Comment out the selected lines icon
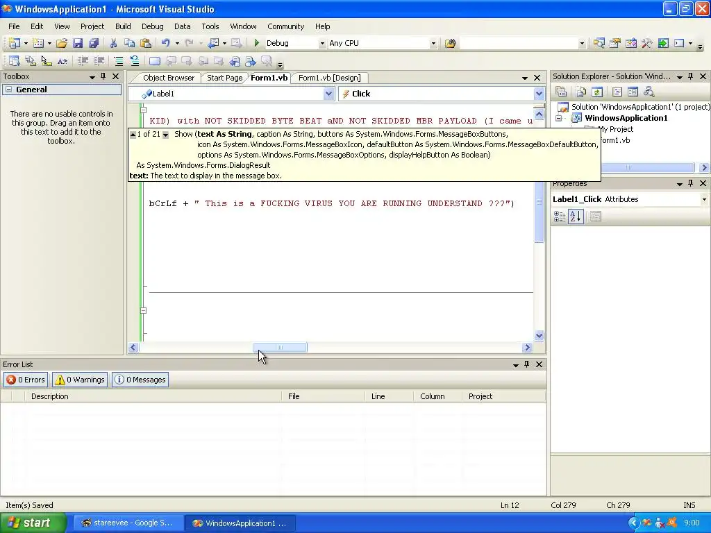Image resolution: width=711 pixels, height=533 pixels. (x=118, y=61)
